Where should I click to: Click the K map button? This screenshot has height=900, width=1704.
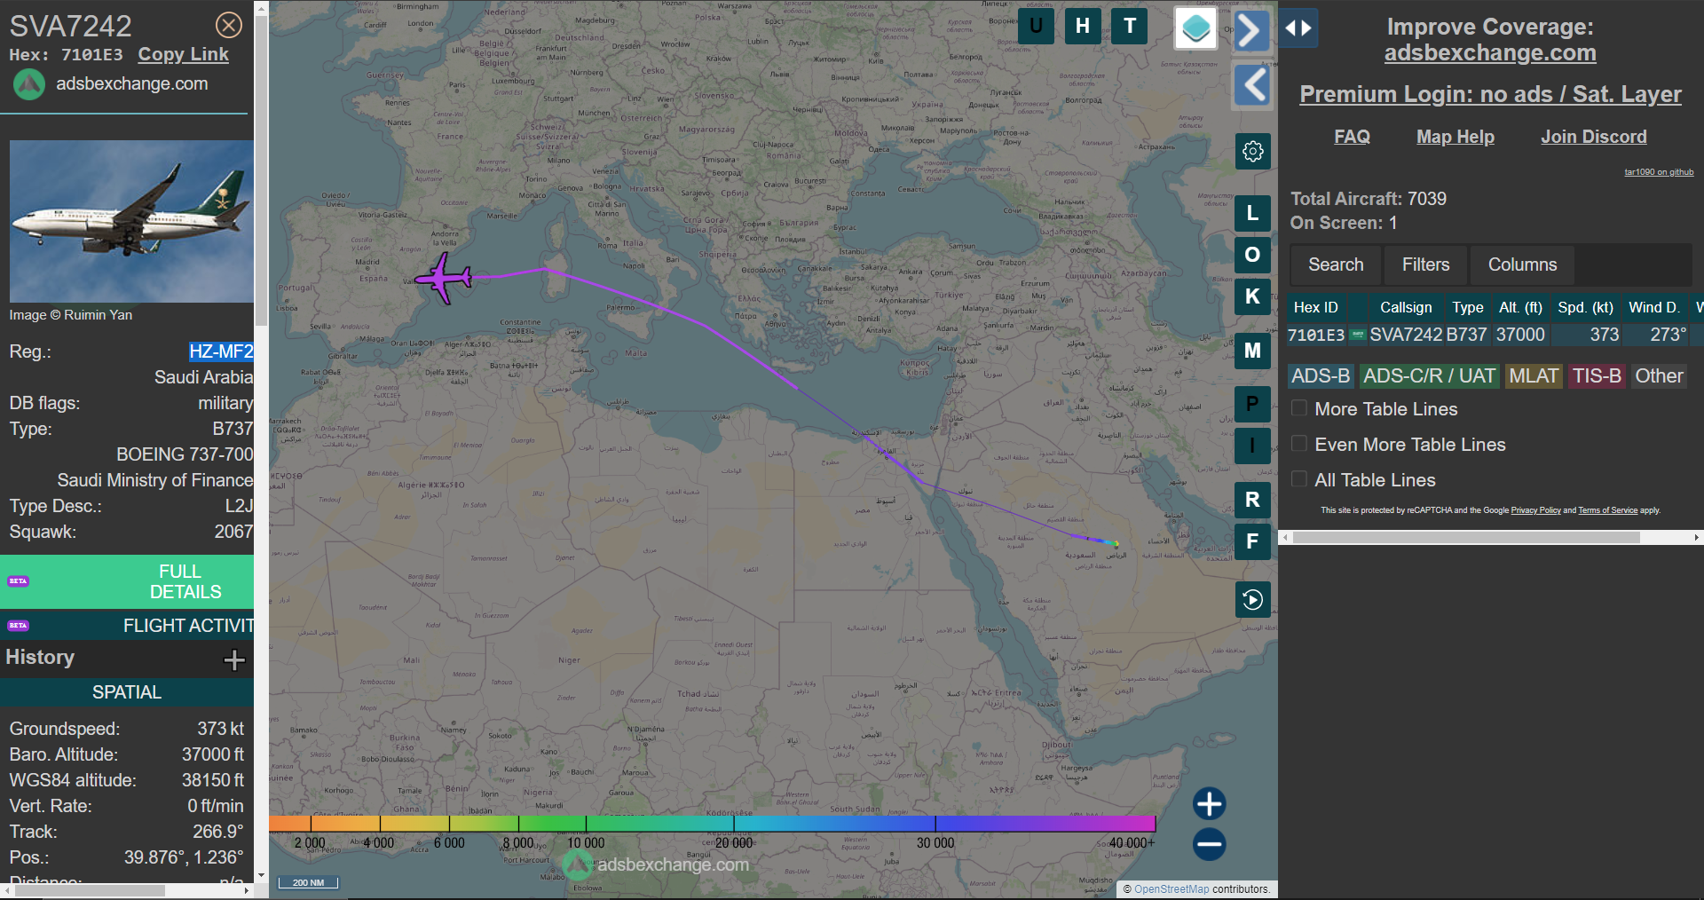click(1253, 296)
